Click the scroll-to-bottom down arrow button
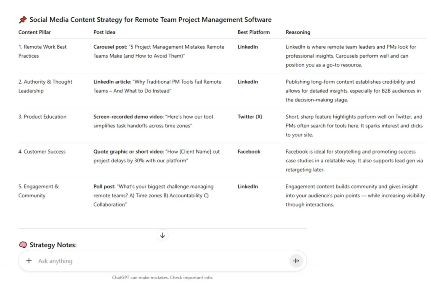 (162, 235)
